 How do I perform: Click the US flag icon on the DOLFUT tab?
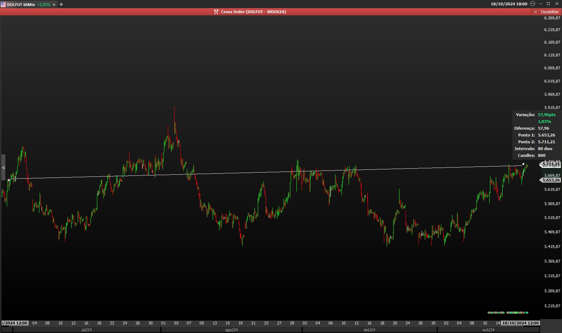click(3, 5)
